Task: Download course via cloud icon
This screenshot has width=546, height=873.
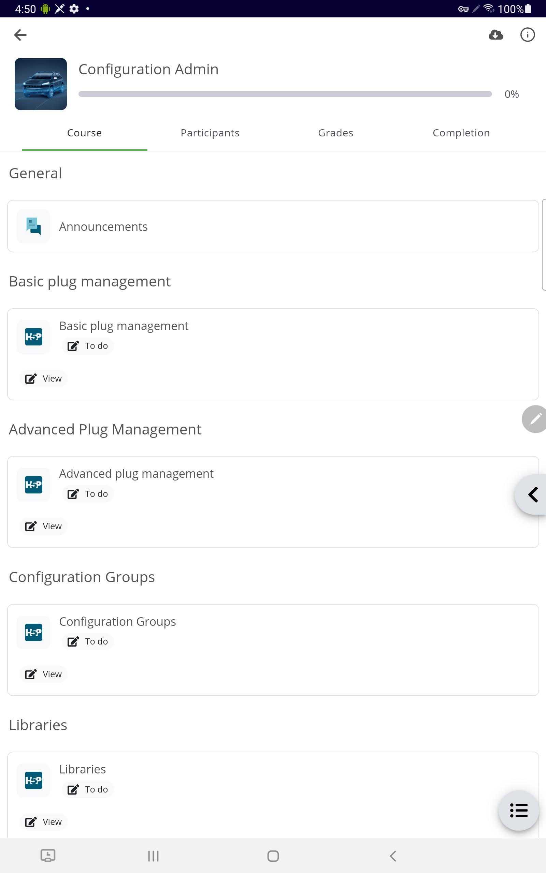Action: pos(496,35)
